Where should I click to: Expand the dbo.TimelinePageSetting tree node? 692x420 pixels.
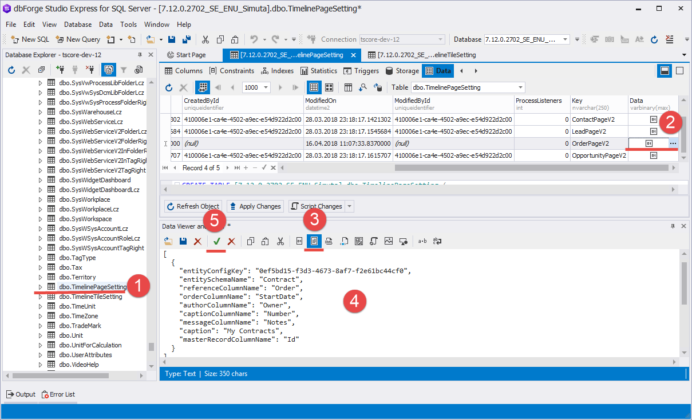tap(40, 287)
